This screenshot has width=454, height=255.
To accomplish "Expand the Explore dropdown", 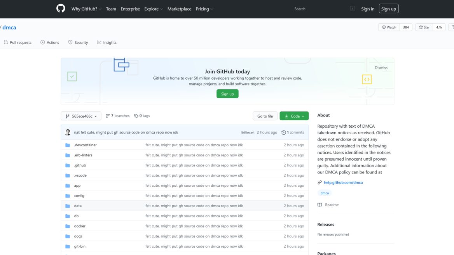I will (x=154, y=9).
